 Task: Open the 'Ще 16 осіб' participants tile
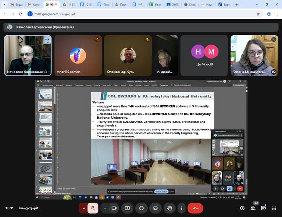point(205,55)
